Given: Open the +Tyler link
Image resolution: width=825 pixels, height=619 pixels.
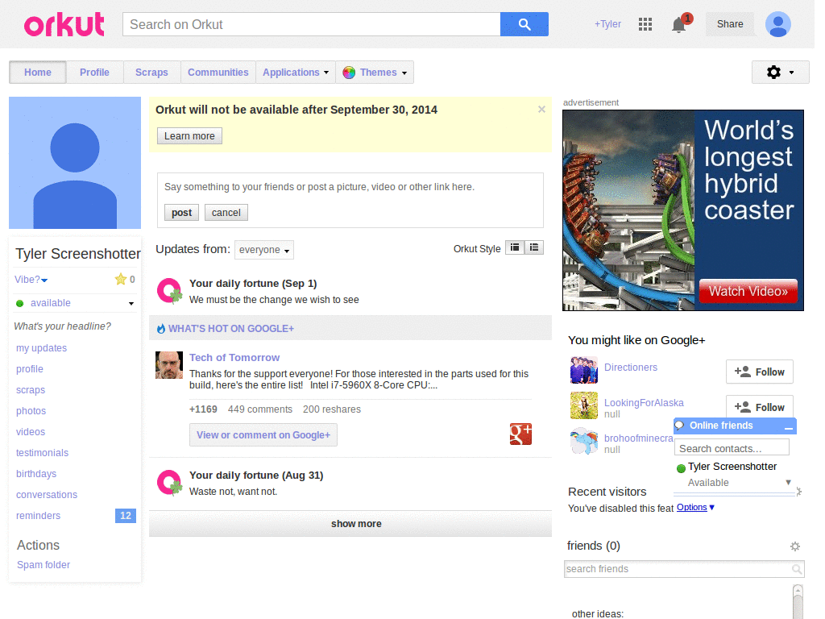Looking at the screenshot, I should pos(607,24).
